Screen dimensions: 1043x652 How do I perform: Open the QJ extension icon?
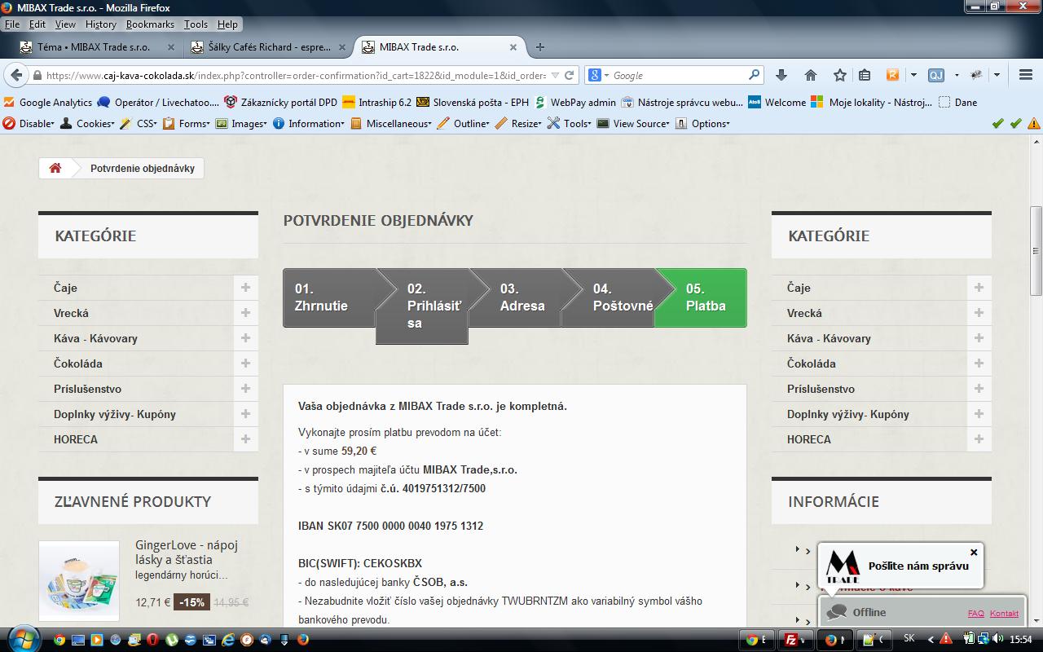936,75
